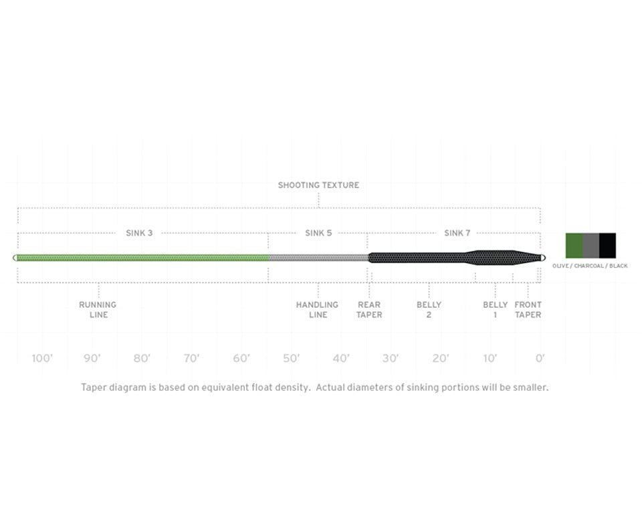Viewport: 642px width, 514px height.
Task: Click the charcoal gray color swatch
Action: (591, 246)
